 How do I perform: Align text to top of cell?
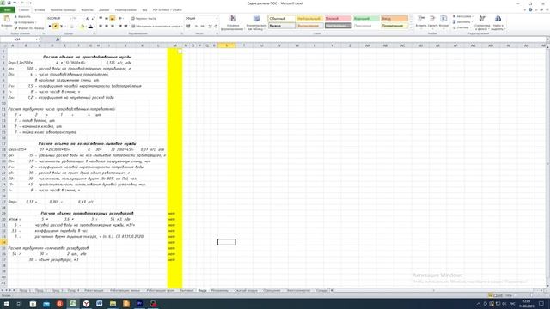(101, 18)
